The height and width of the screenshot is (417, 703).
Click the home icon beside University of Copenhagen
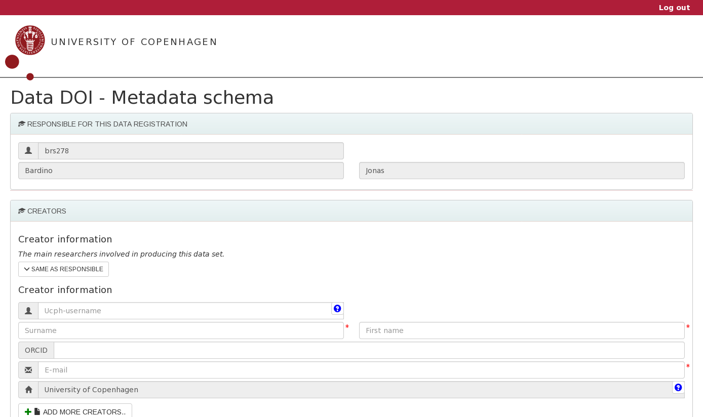28,390
